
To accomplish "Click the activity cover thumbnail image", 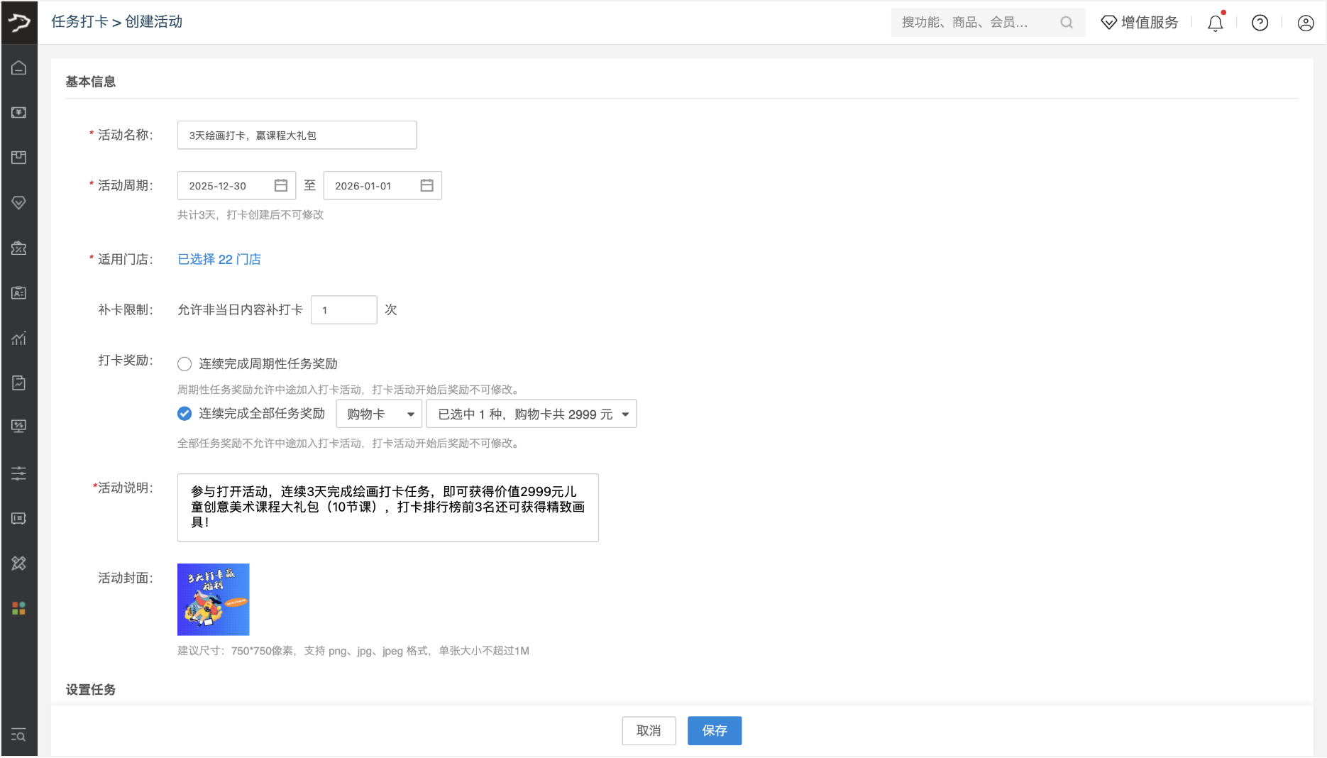I will 213,600.
